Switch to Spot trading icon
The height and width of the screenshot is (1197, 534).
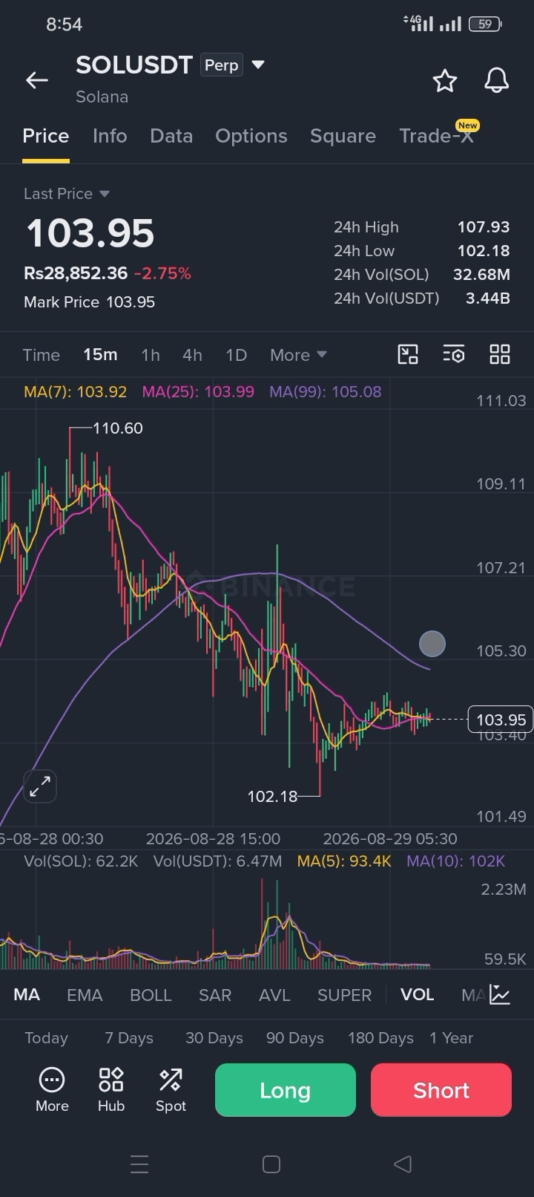171,1089
